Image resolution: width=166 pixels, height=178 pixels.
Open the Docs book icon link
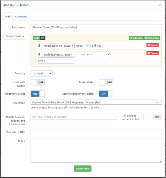tap(25, 5)
